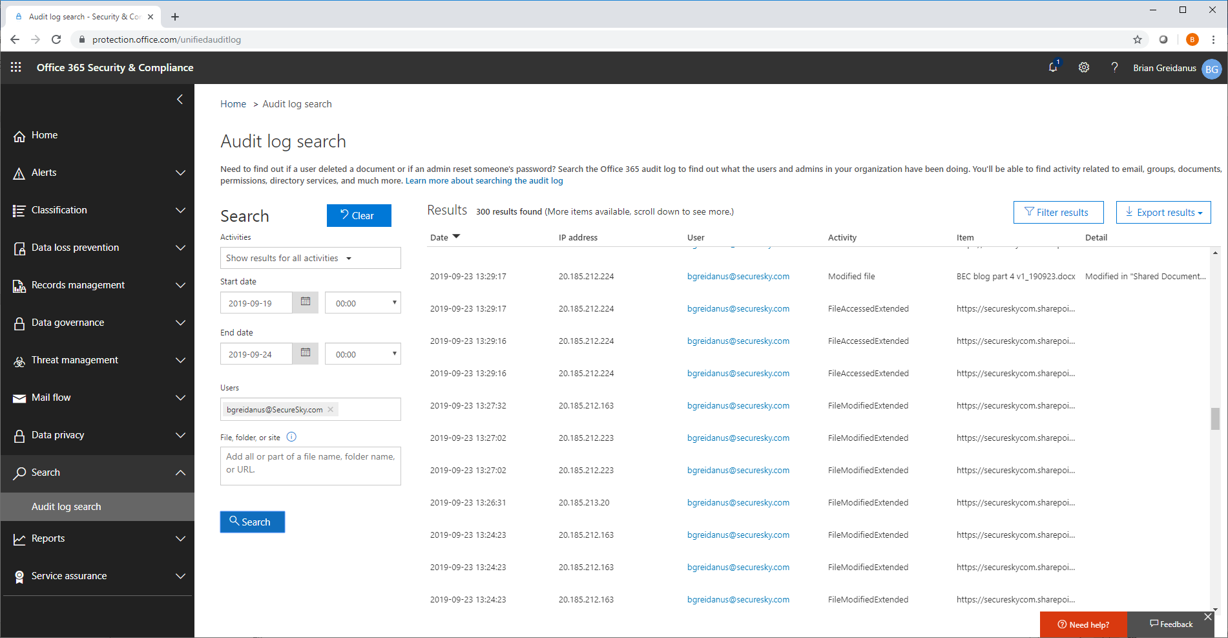Click the Data loss prevention sidebar icon
This screenshot has height=638, width=1228.
coord(19,247)
